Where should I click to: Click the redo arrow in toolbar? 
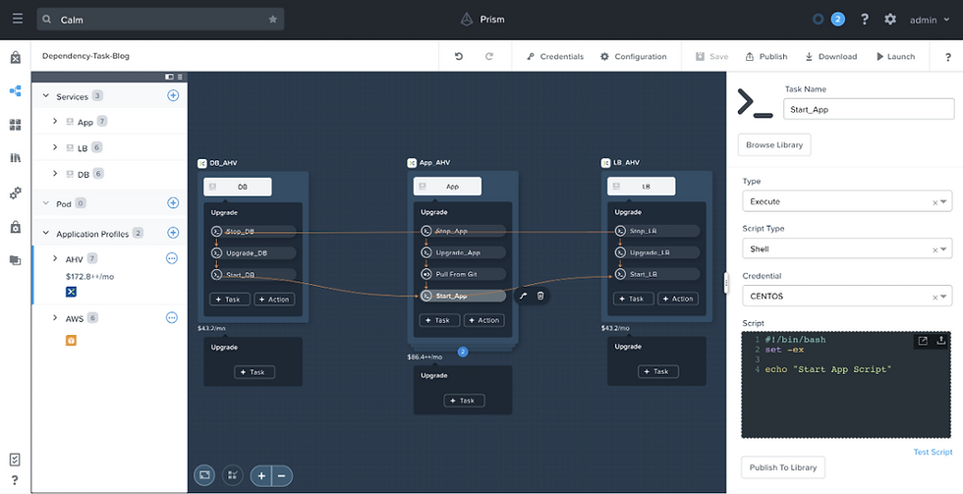(489, 56)
